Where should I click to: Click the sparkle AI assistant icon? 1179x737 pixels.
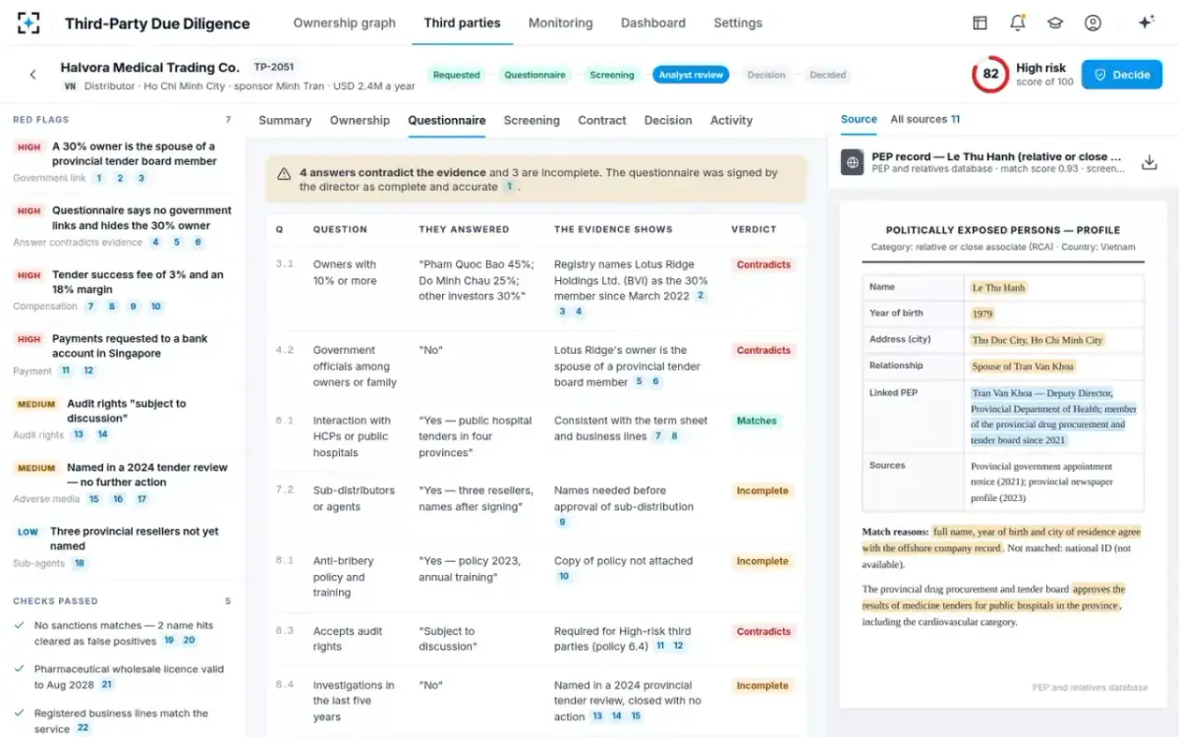point(1146,23)
